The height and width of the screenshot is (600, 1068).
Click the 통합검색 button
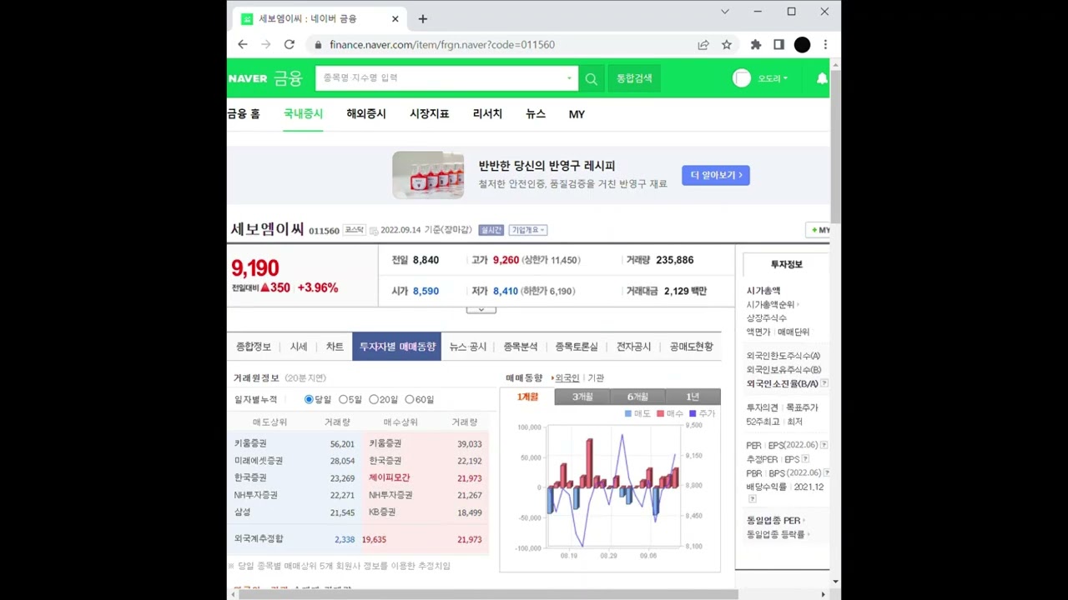(634, 78)
